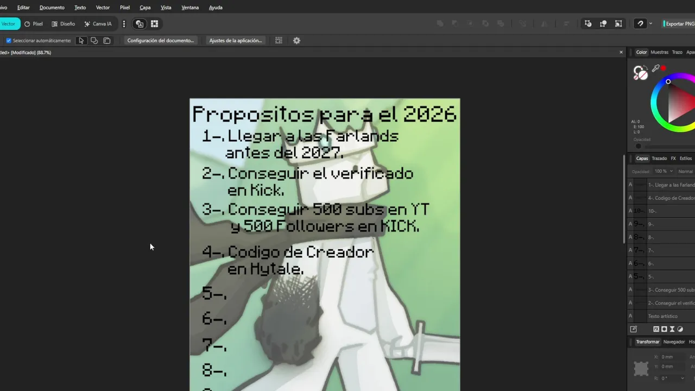Image resolution: width=695 pixels, height=391 pixels.
Task: Open the snapping options dropdown arrow
Action: click(x=650, y=24)
